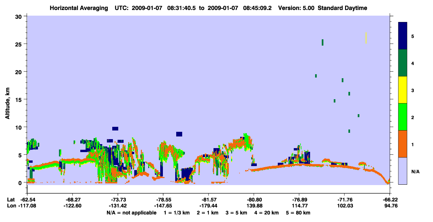
Task: Click latitude value -66.22
Action: tap(389, 200)
